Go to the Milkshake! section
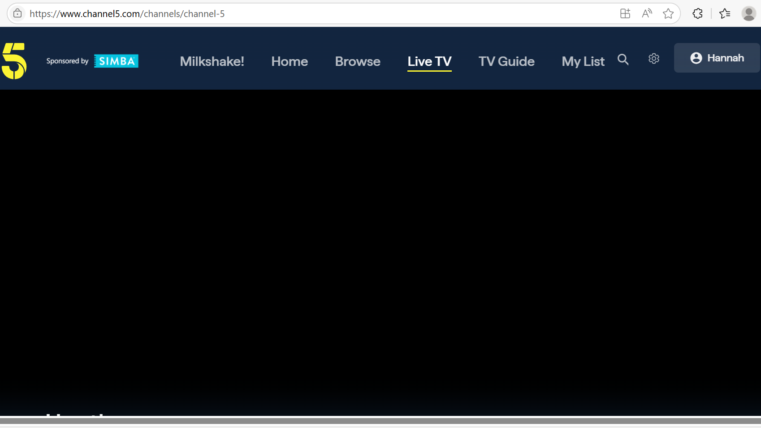 pos(212,61)
